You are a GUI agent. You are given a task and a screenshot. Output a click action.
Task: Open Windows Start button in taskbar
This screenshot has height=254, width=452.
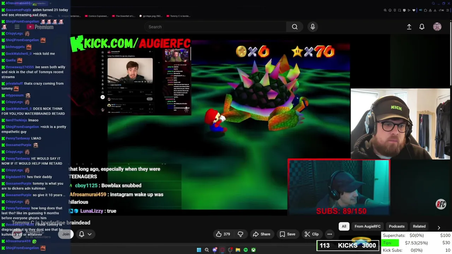199,250
